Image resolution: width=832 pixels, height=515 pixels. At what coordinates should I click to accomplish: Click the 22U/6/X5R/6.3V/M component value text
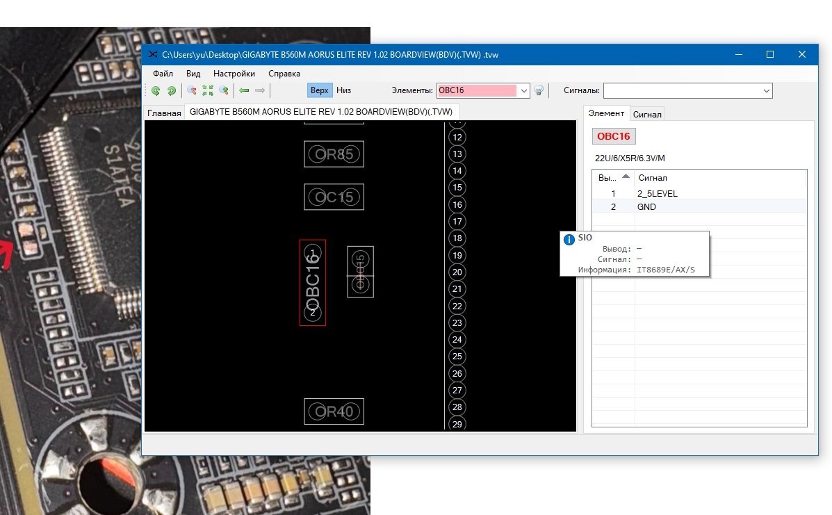pos(630,158)
